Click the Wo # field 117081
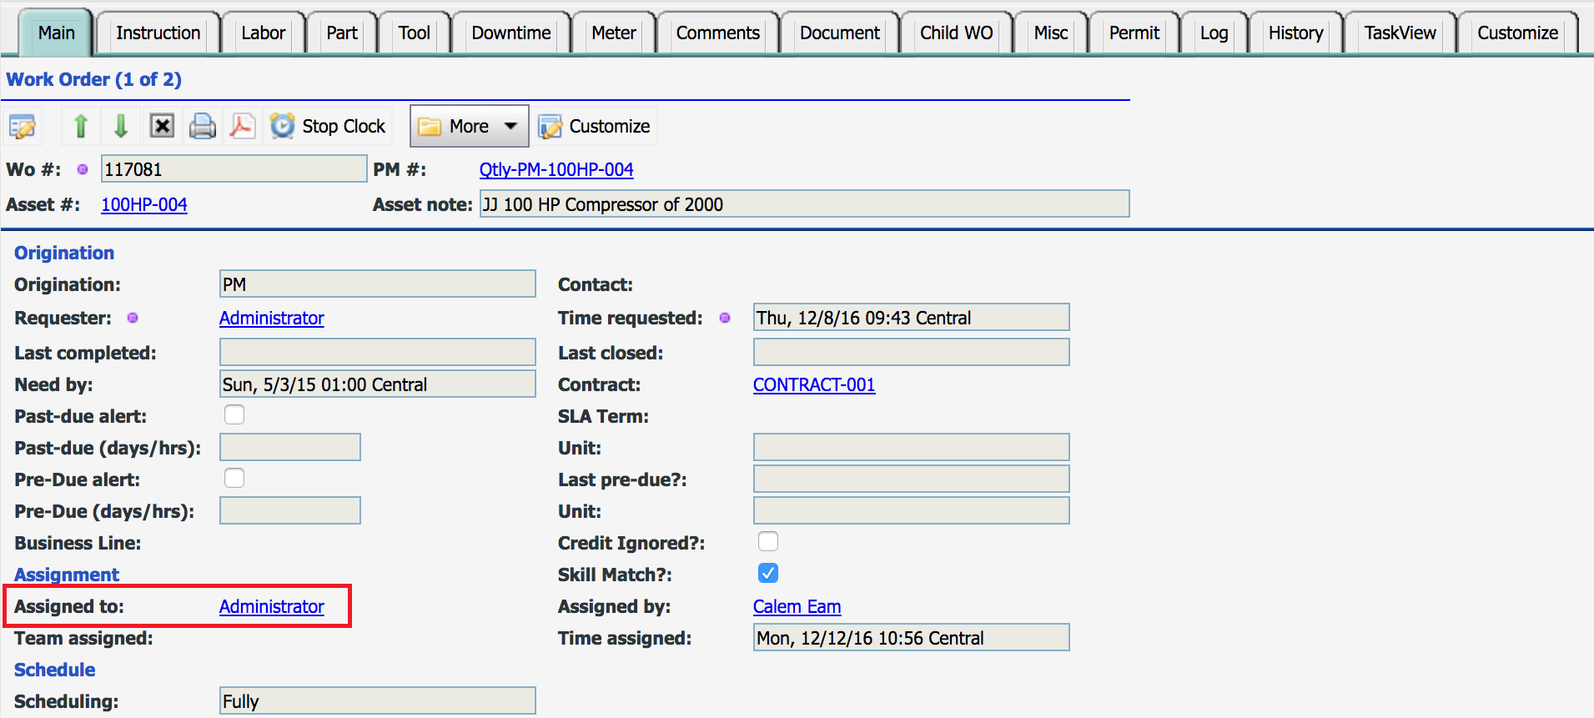 (234, 169)
